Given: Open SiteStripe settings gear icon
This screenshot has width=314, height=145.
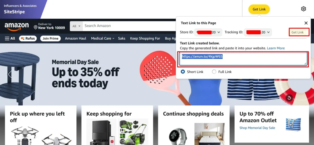Looking at the screenshot, I should (303, 9).
